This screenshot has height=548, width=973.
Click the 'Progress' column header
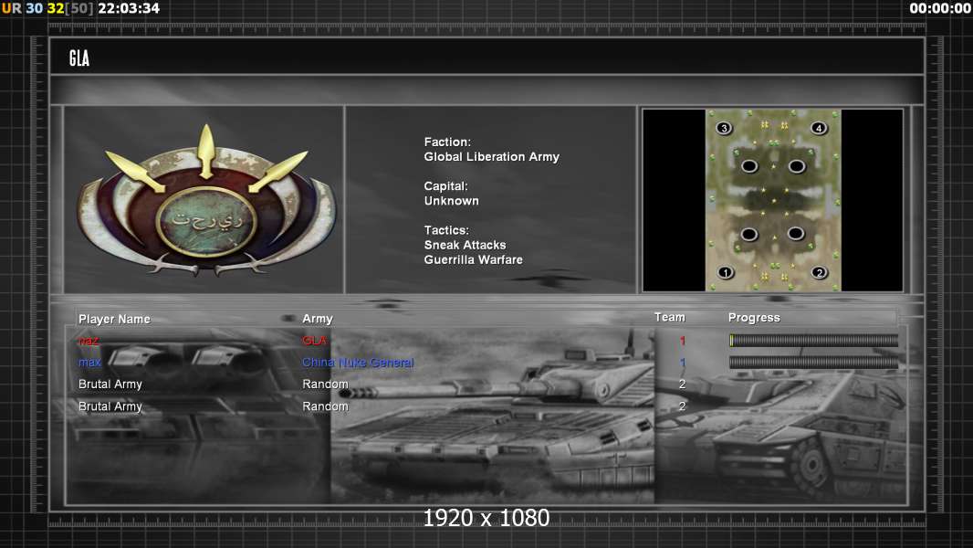754,318
